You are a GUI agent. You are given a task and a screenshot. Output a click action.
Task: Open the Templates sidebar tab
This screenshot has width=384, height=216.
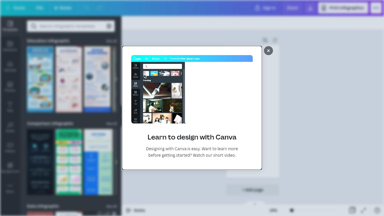click(10, 26)
